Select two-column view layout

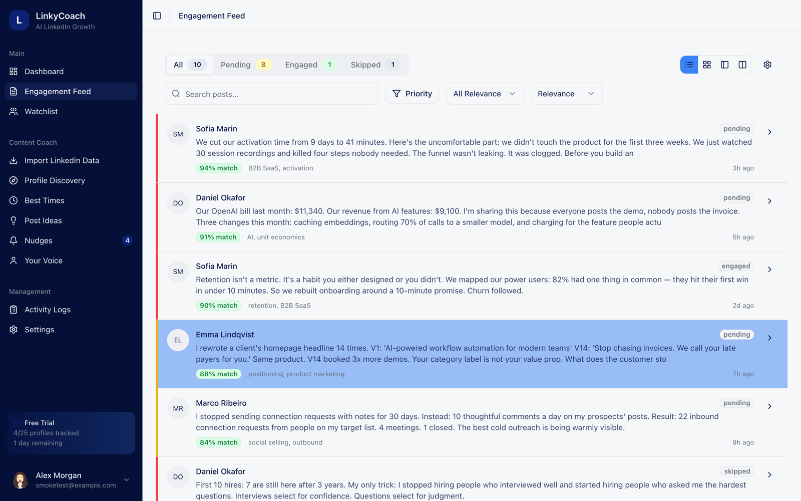(x=742, y=65)
